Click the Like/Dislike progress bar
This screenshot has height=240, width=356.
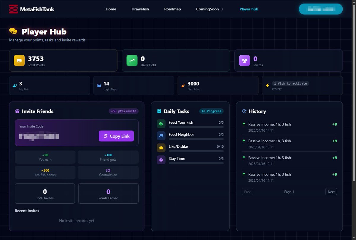pos(196,151)
